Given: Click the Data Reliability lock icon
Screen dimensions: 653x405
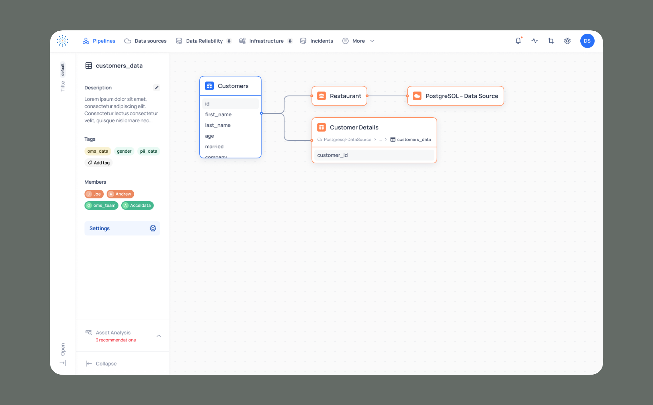Looking at the screenshot, I should click(229, 41).
